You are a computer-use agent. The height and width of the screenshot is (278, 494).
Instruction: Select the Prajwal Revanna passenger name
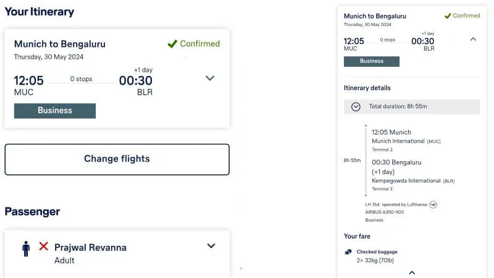coord(90,247)
